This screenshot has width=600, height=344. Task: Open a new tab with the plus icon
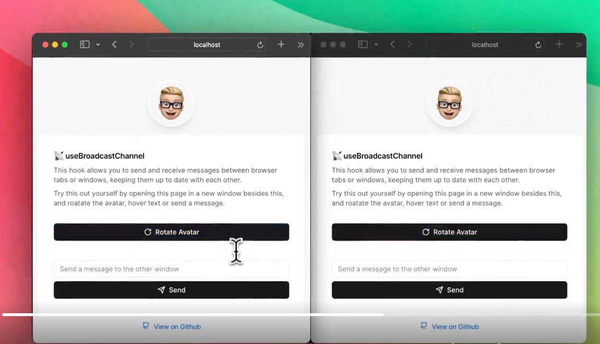tap(281, 44)
